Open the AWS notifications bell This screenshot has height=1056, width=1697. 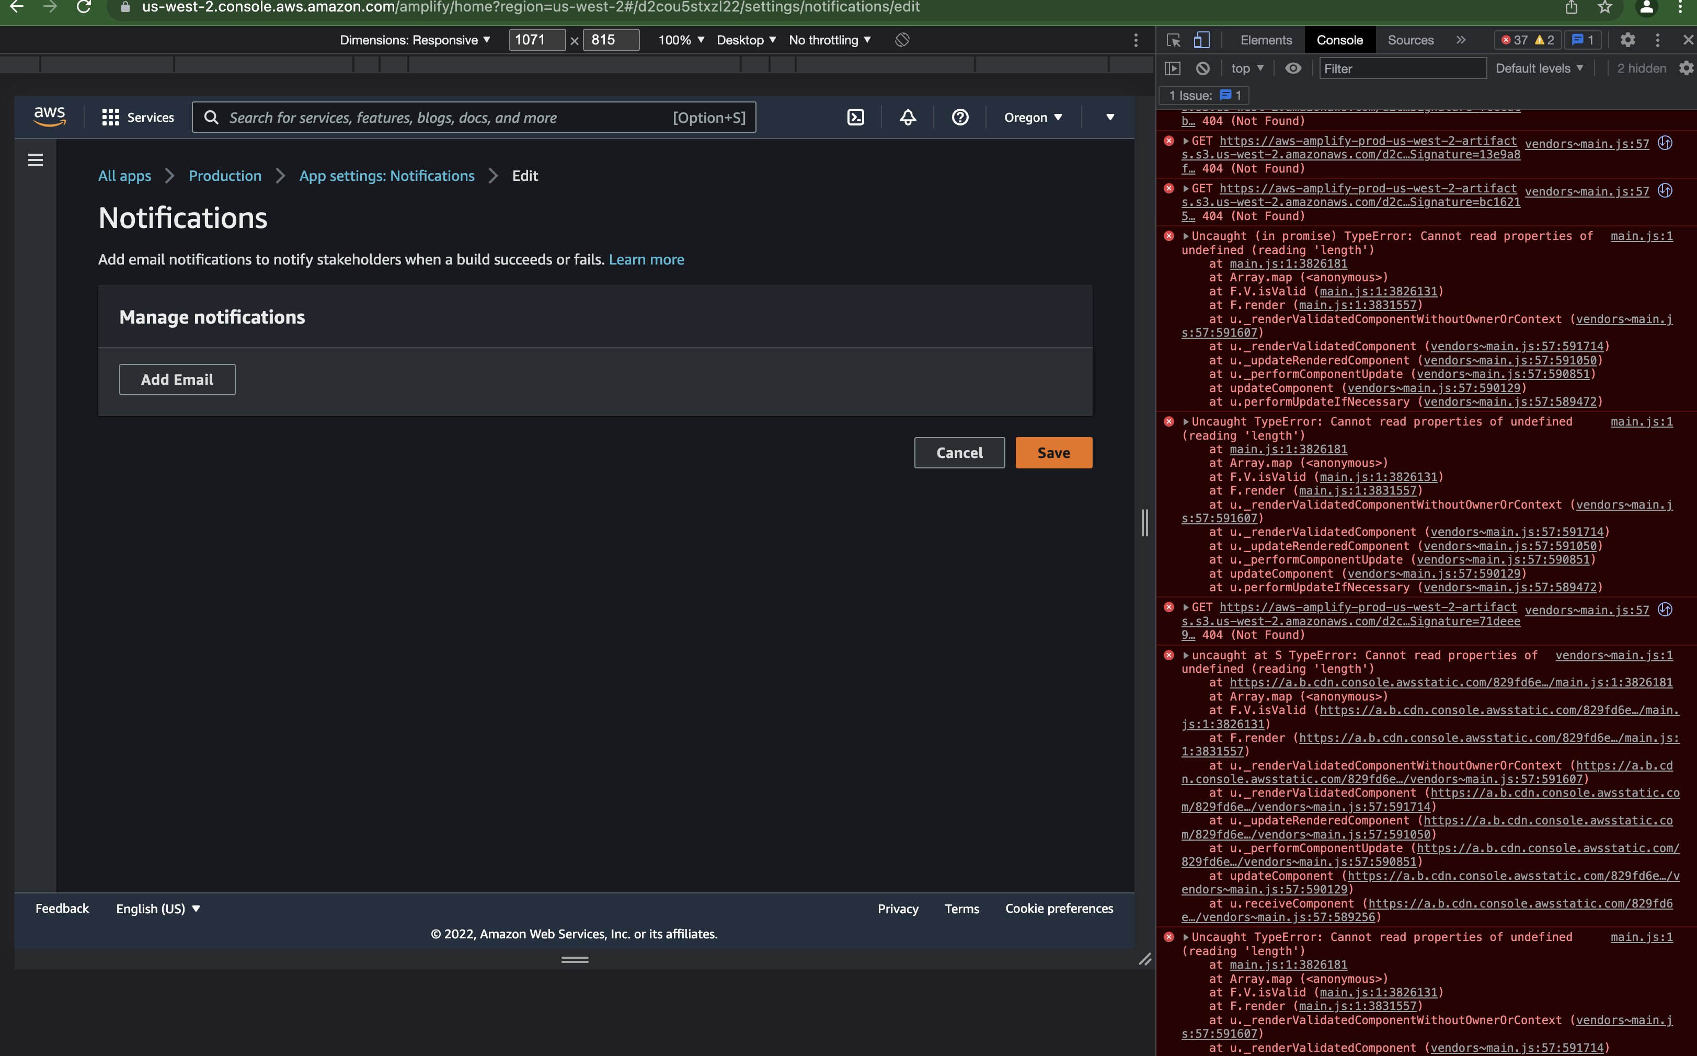click(x=907, y=117)
